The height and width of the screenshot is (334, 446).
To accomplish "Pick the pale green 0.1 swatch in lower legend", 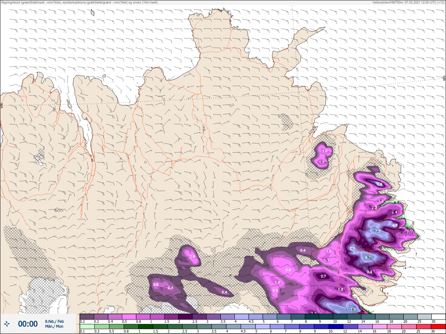I will pos(87,327).
